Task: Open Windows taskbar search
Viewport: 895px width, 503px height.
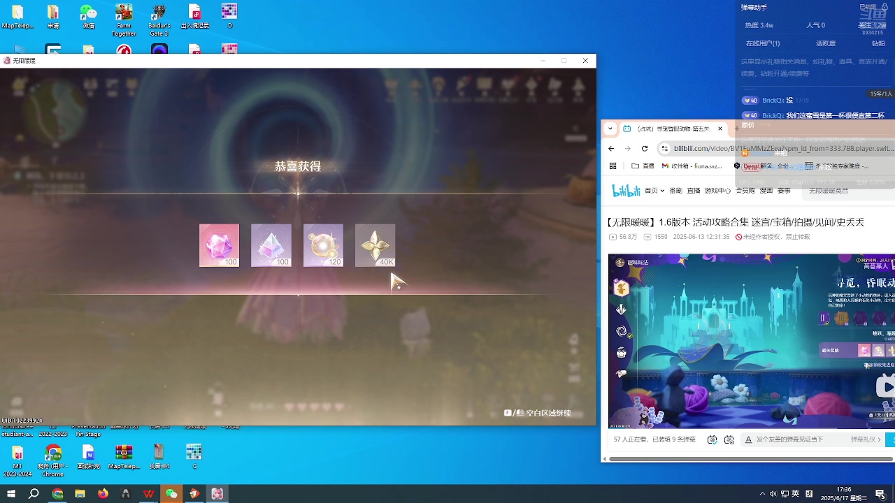Action: [x=34, y=494]
